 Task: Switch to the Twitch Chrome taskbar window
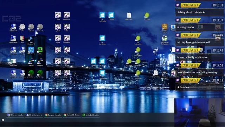(x=71, y=115)
